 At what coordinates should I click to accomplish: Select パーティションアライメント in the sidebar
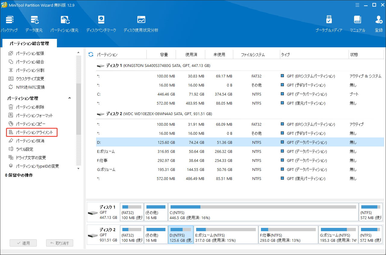32,132
